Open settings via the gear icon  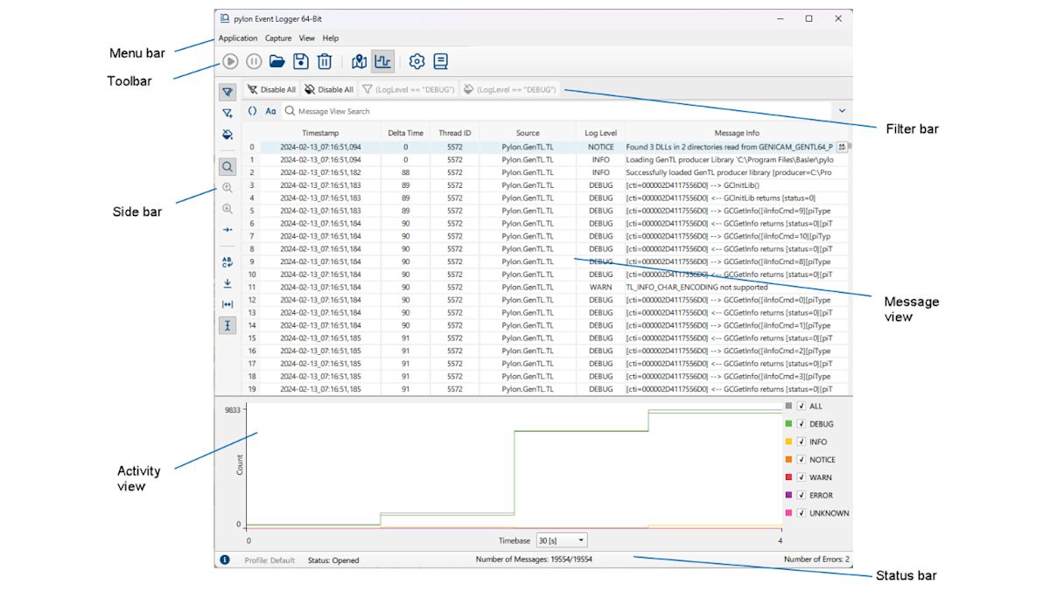tap(417, 61)
